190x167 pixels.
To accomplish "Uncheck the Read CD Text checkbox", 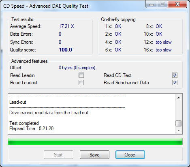I will coord(175,75).
